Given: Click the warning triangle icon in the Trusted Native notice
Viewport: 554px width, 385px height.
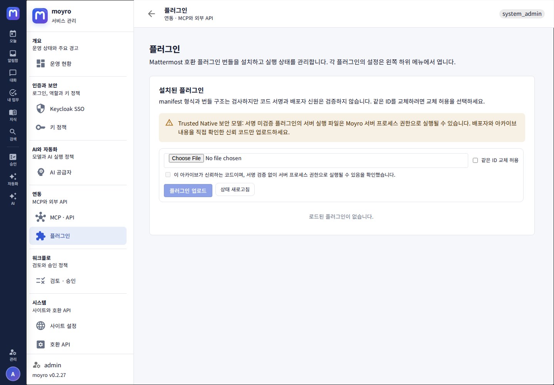Looking at the screenshot, I should pos(169,123).
